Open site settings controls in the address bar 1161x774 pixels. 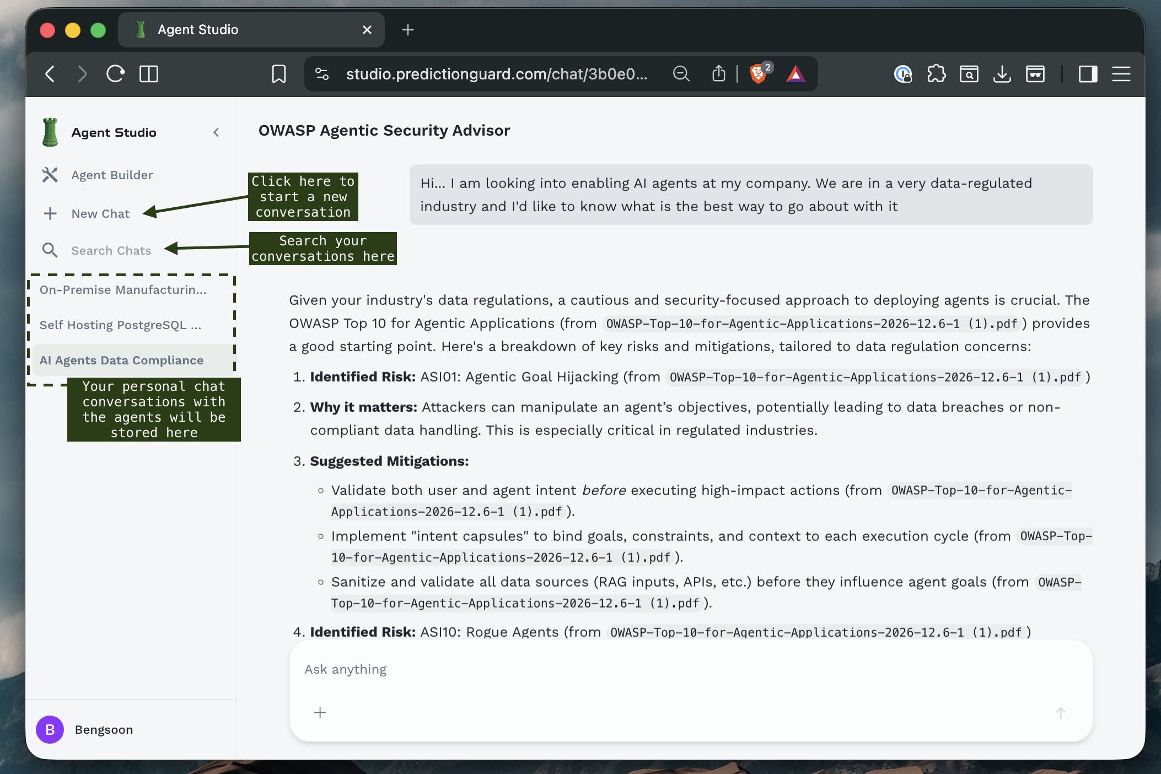pyautogui.click(x=322, y=74)
